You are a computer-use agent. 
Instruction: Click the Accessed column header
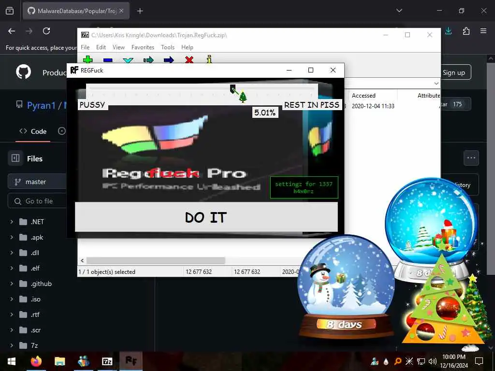pos(364,95)
